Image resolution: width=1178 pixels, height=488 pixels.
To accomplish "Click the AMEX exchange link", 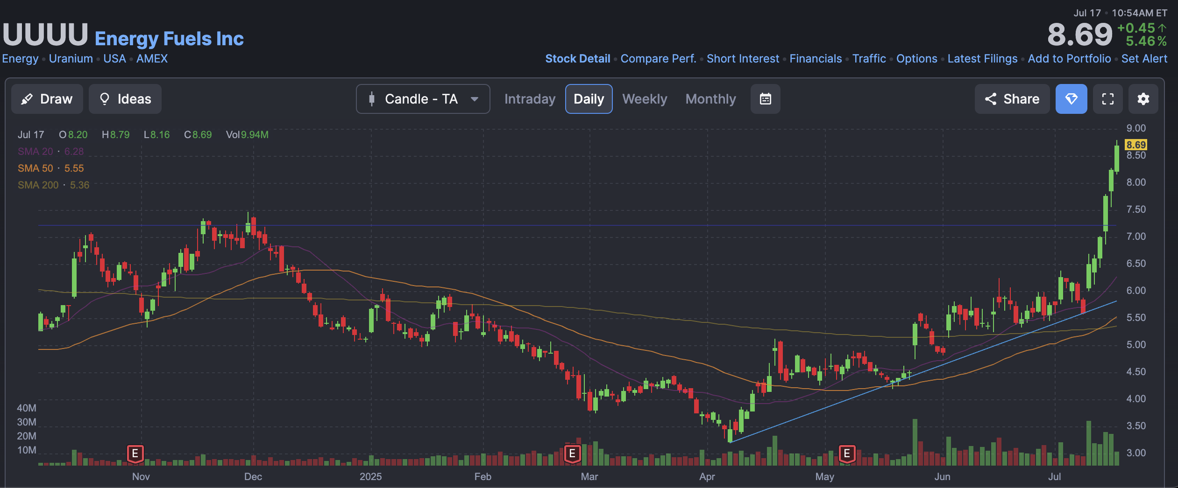I will [x=152, y=59].
